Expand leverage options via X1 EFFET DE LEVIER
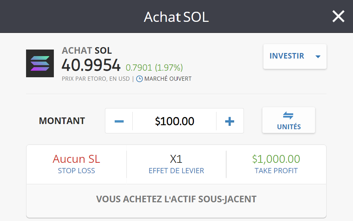The image size is (353, 221). (176, 164)
